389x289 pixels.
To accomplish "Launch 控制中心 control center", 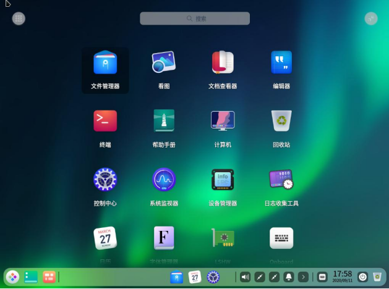I will [105, 180].
